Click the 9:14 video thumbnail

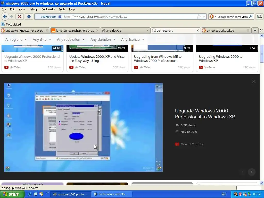[227, 48]
